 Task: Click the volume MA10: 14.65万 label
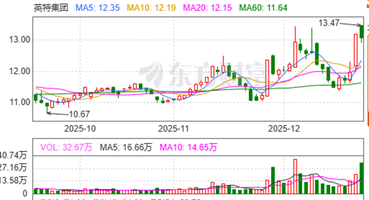pyautogui.click(x=188, y=147)
